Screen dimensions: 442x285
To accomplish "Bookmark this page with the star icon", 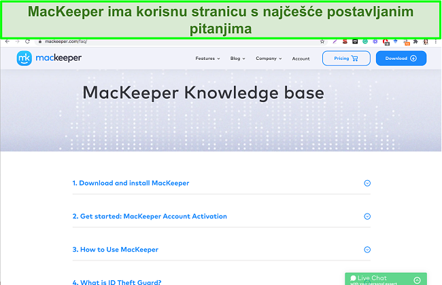I will coord(322,41).
